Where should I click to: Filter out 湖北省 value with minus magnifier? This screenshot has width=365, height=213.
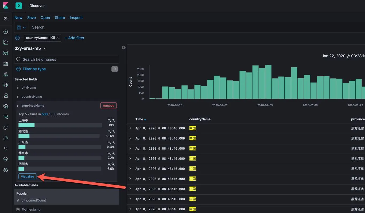point(113,131)
